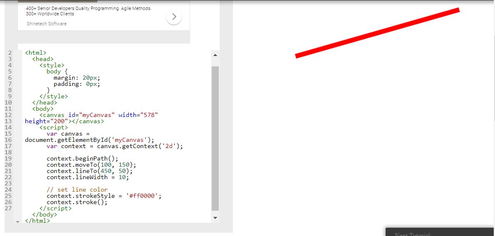Click the ad's round arrow button
495x236 pixels.
(174, 16)
